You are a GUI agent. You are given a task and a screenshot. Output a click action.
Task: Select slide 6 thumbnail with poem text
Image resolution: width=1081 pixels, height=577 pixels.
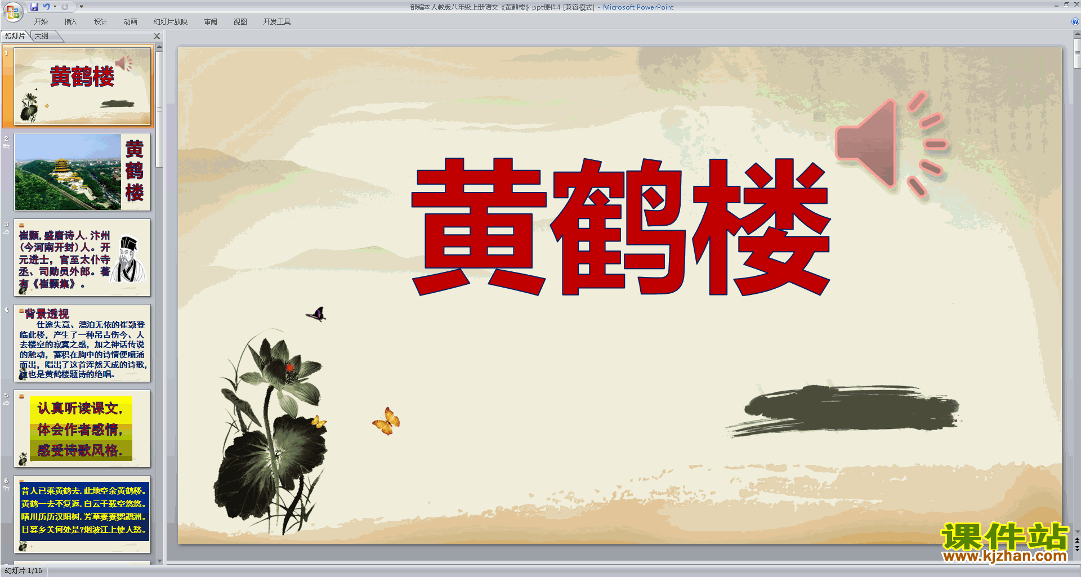coord(82,514)
